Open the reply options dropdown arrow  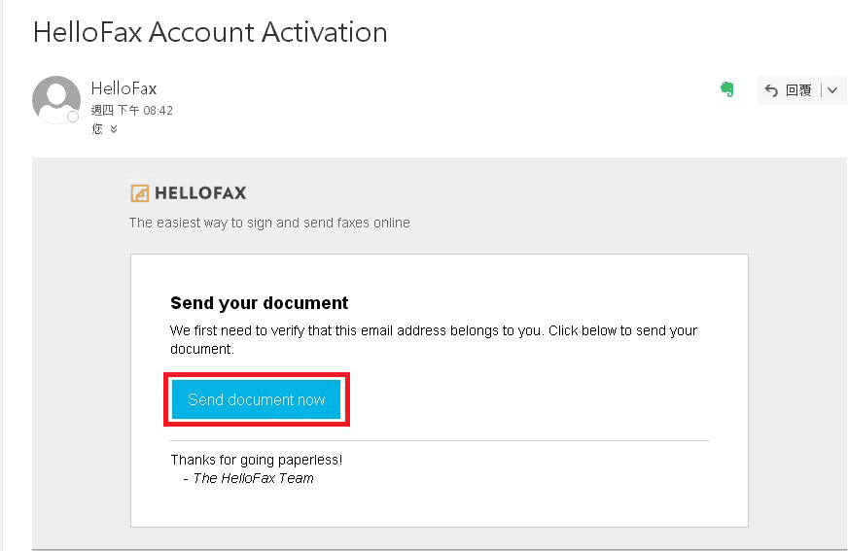[831, 90]
